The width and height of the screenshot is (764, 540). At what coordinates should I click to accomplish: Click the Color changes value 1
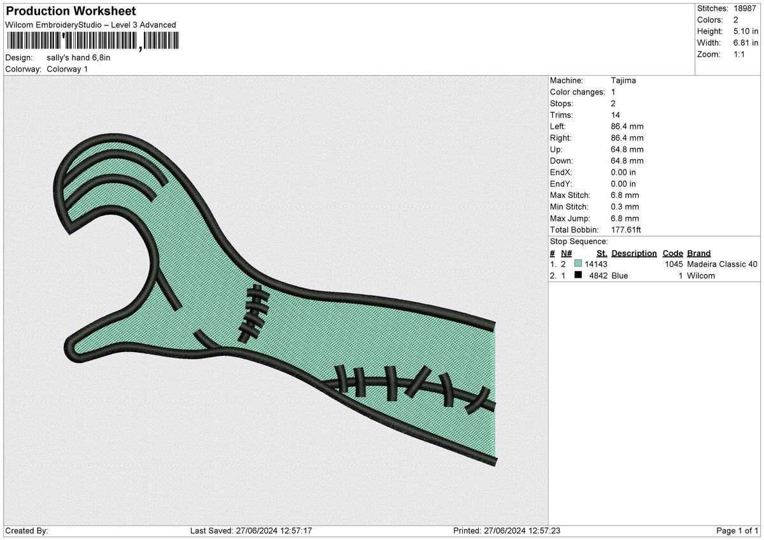pyautogui.click(x=613, y=92)
